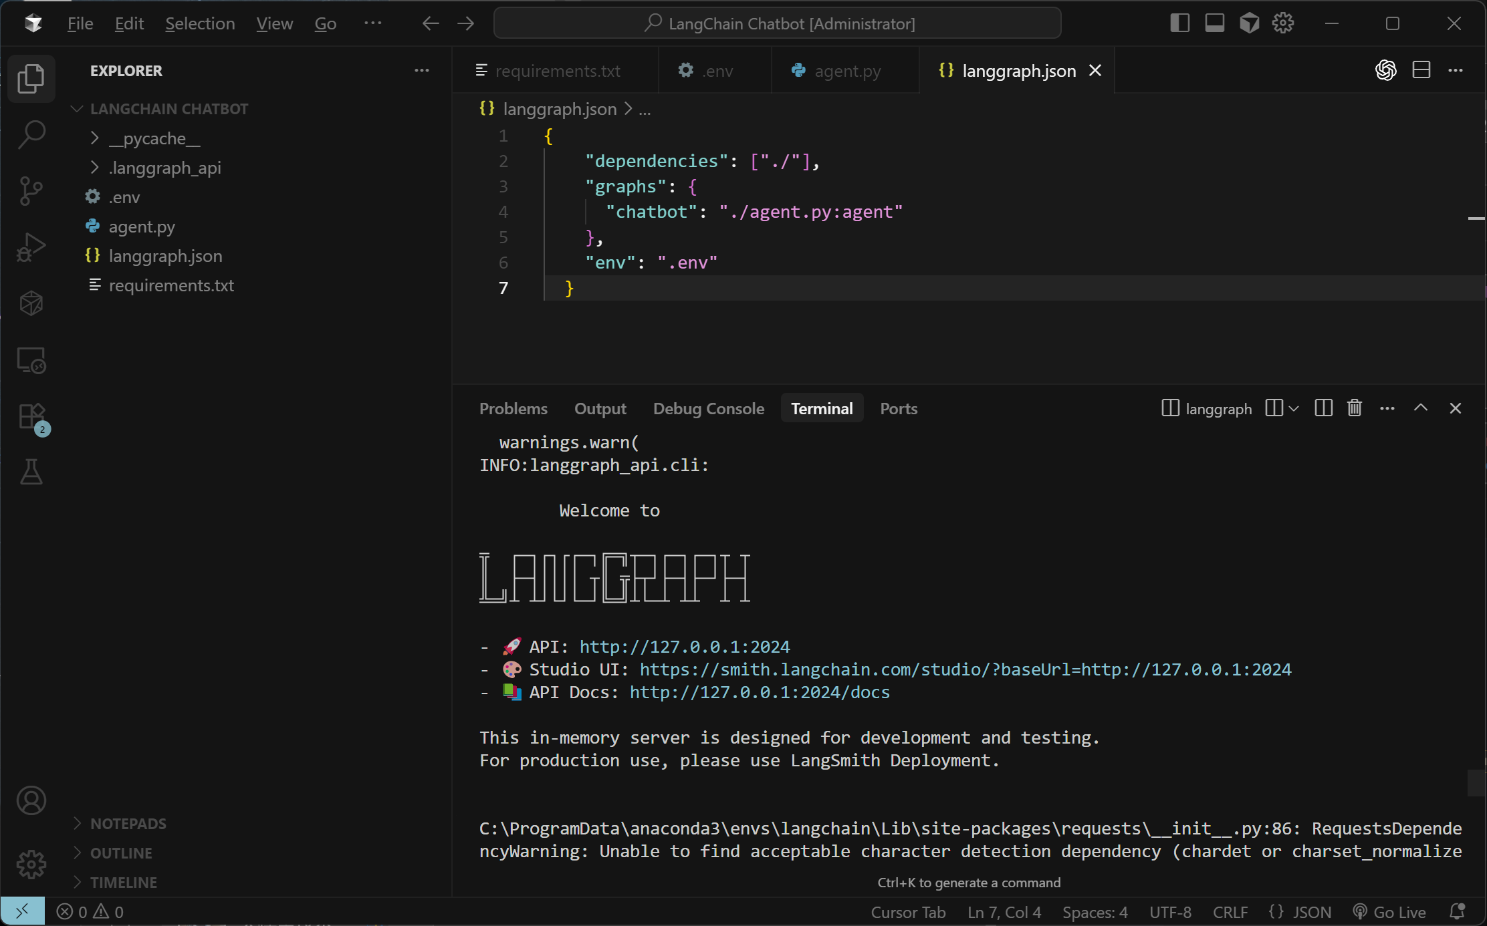The width and height of the screenshot is (1487, 926).
Task: Expand breadcrumb ellipsis after langgraph.json
Action: (645, 109)
